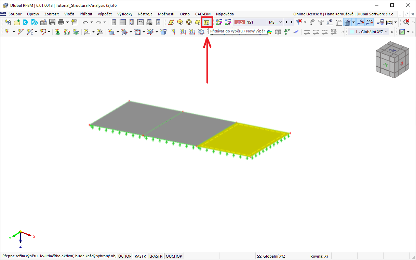Assign a surface support
The width and height of the screenshot is (416, 260).
tap(75, 31)
